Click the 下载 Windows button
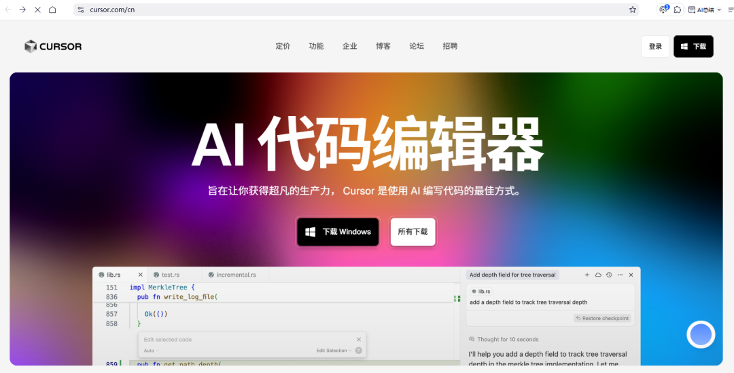Image resolution: width=734 pixels, height=373 pixels. click(338, 232)
